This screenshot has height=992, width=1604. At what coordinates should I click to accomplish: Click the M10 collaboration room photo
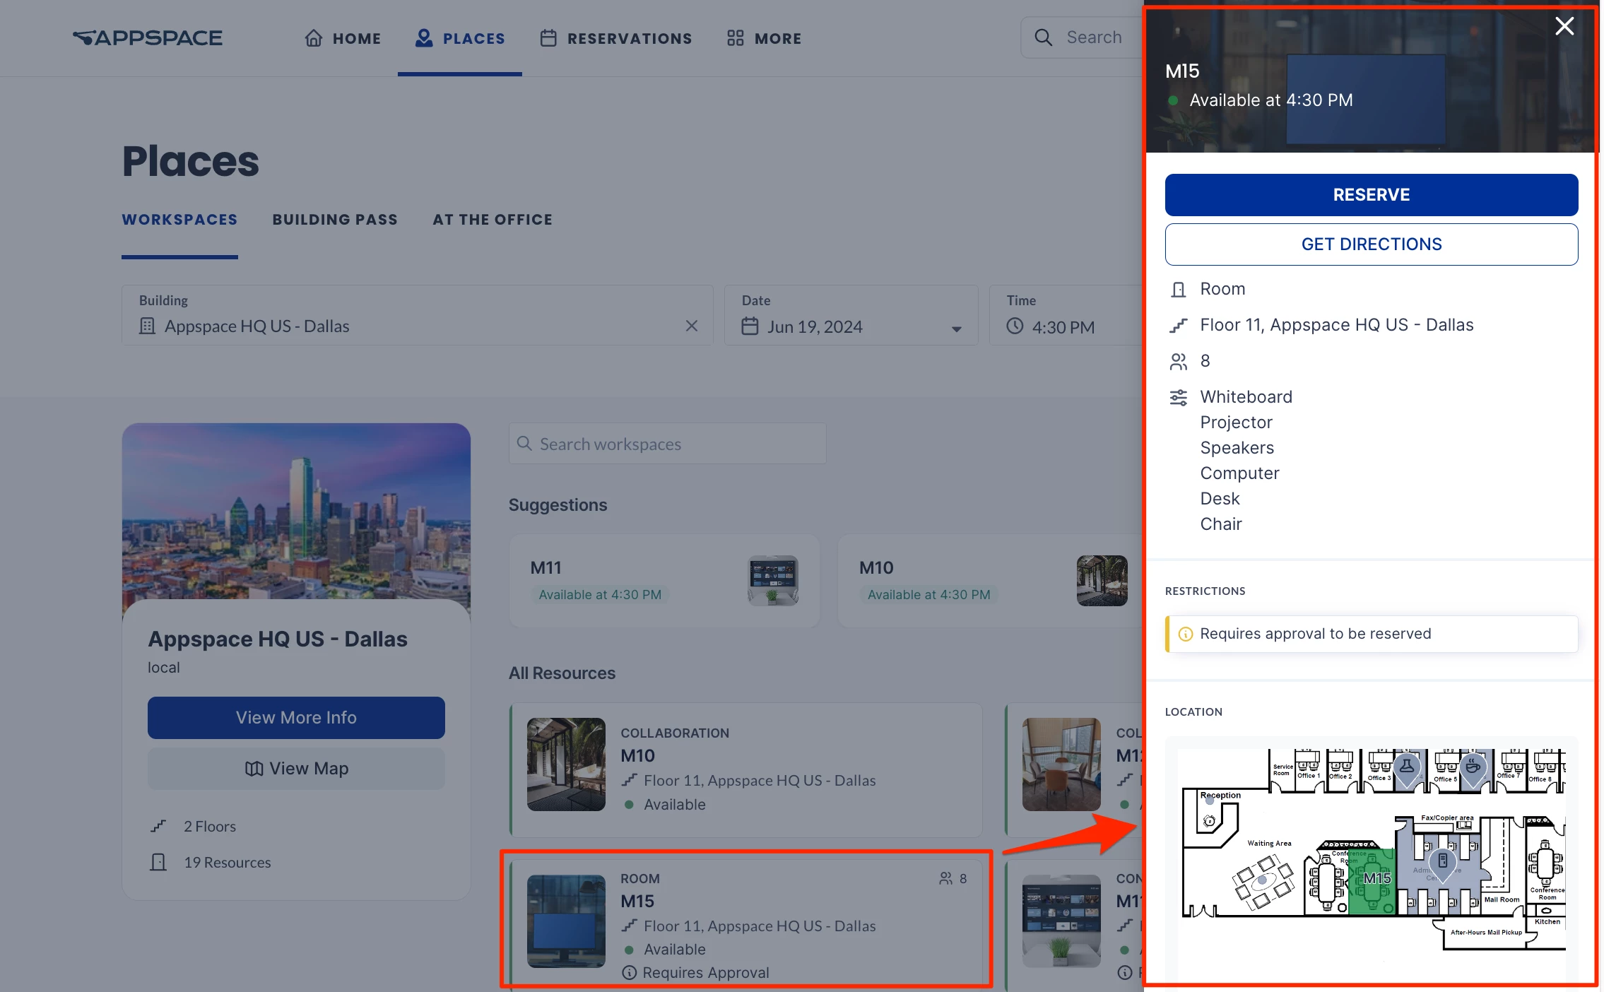pyautogui.click(x=566, y=764)
